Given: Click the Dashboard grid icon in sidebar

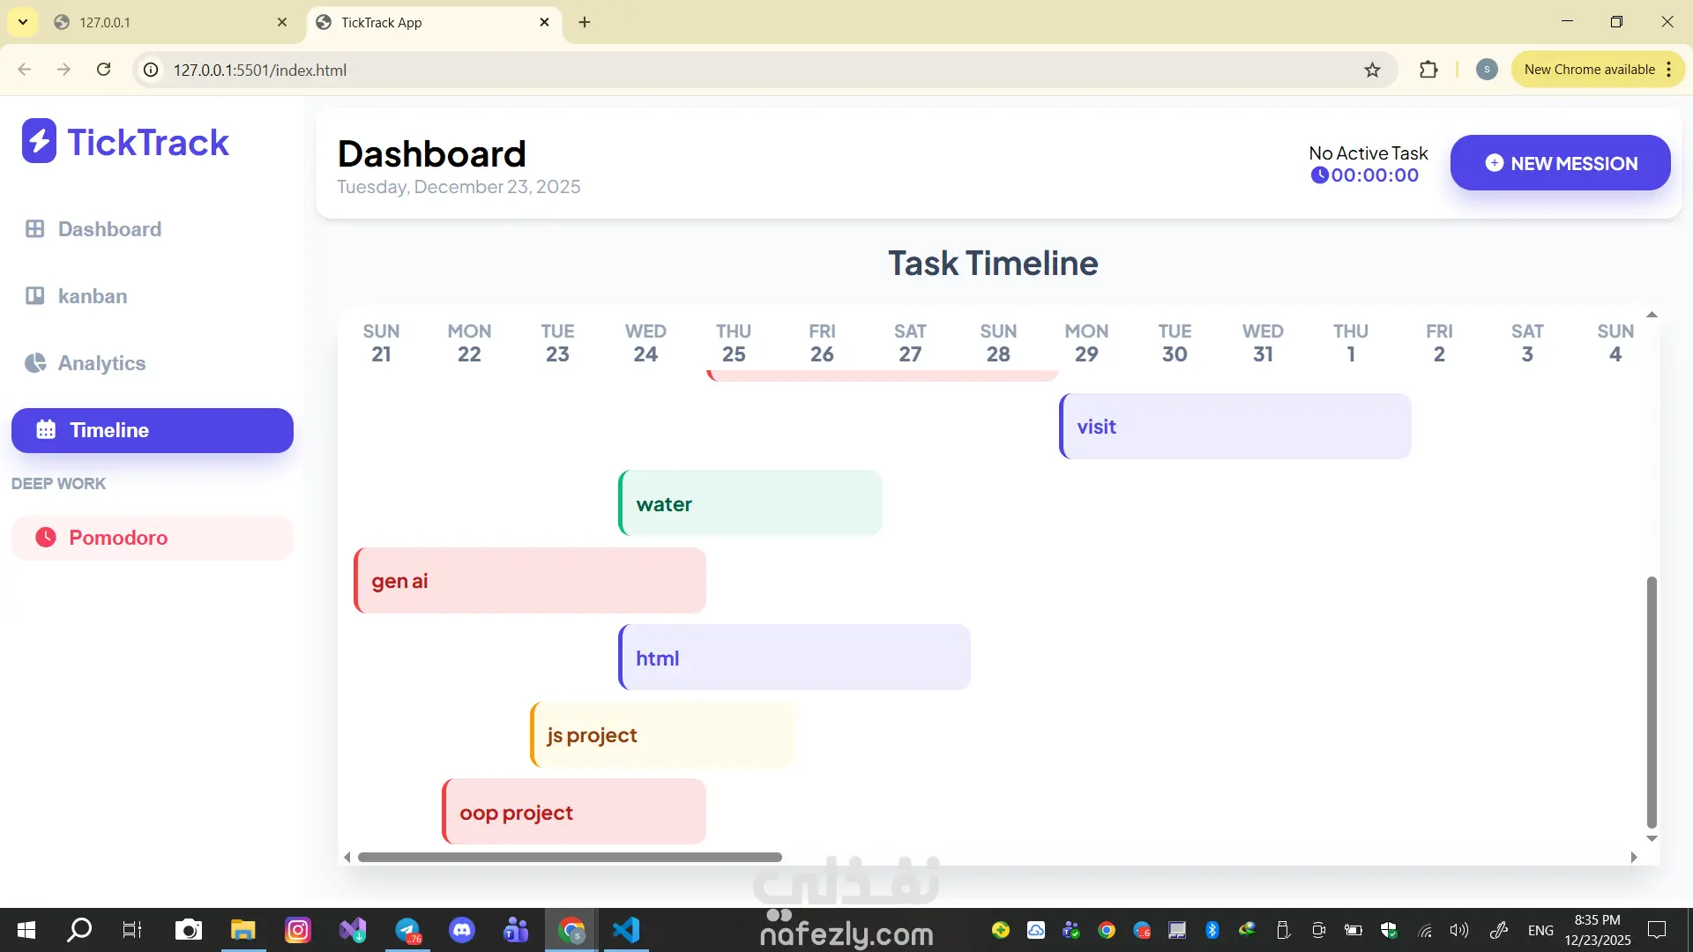Looking at the screenshot, I should click(x=35, y=229).
